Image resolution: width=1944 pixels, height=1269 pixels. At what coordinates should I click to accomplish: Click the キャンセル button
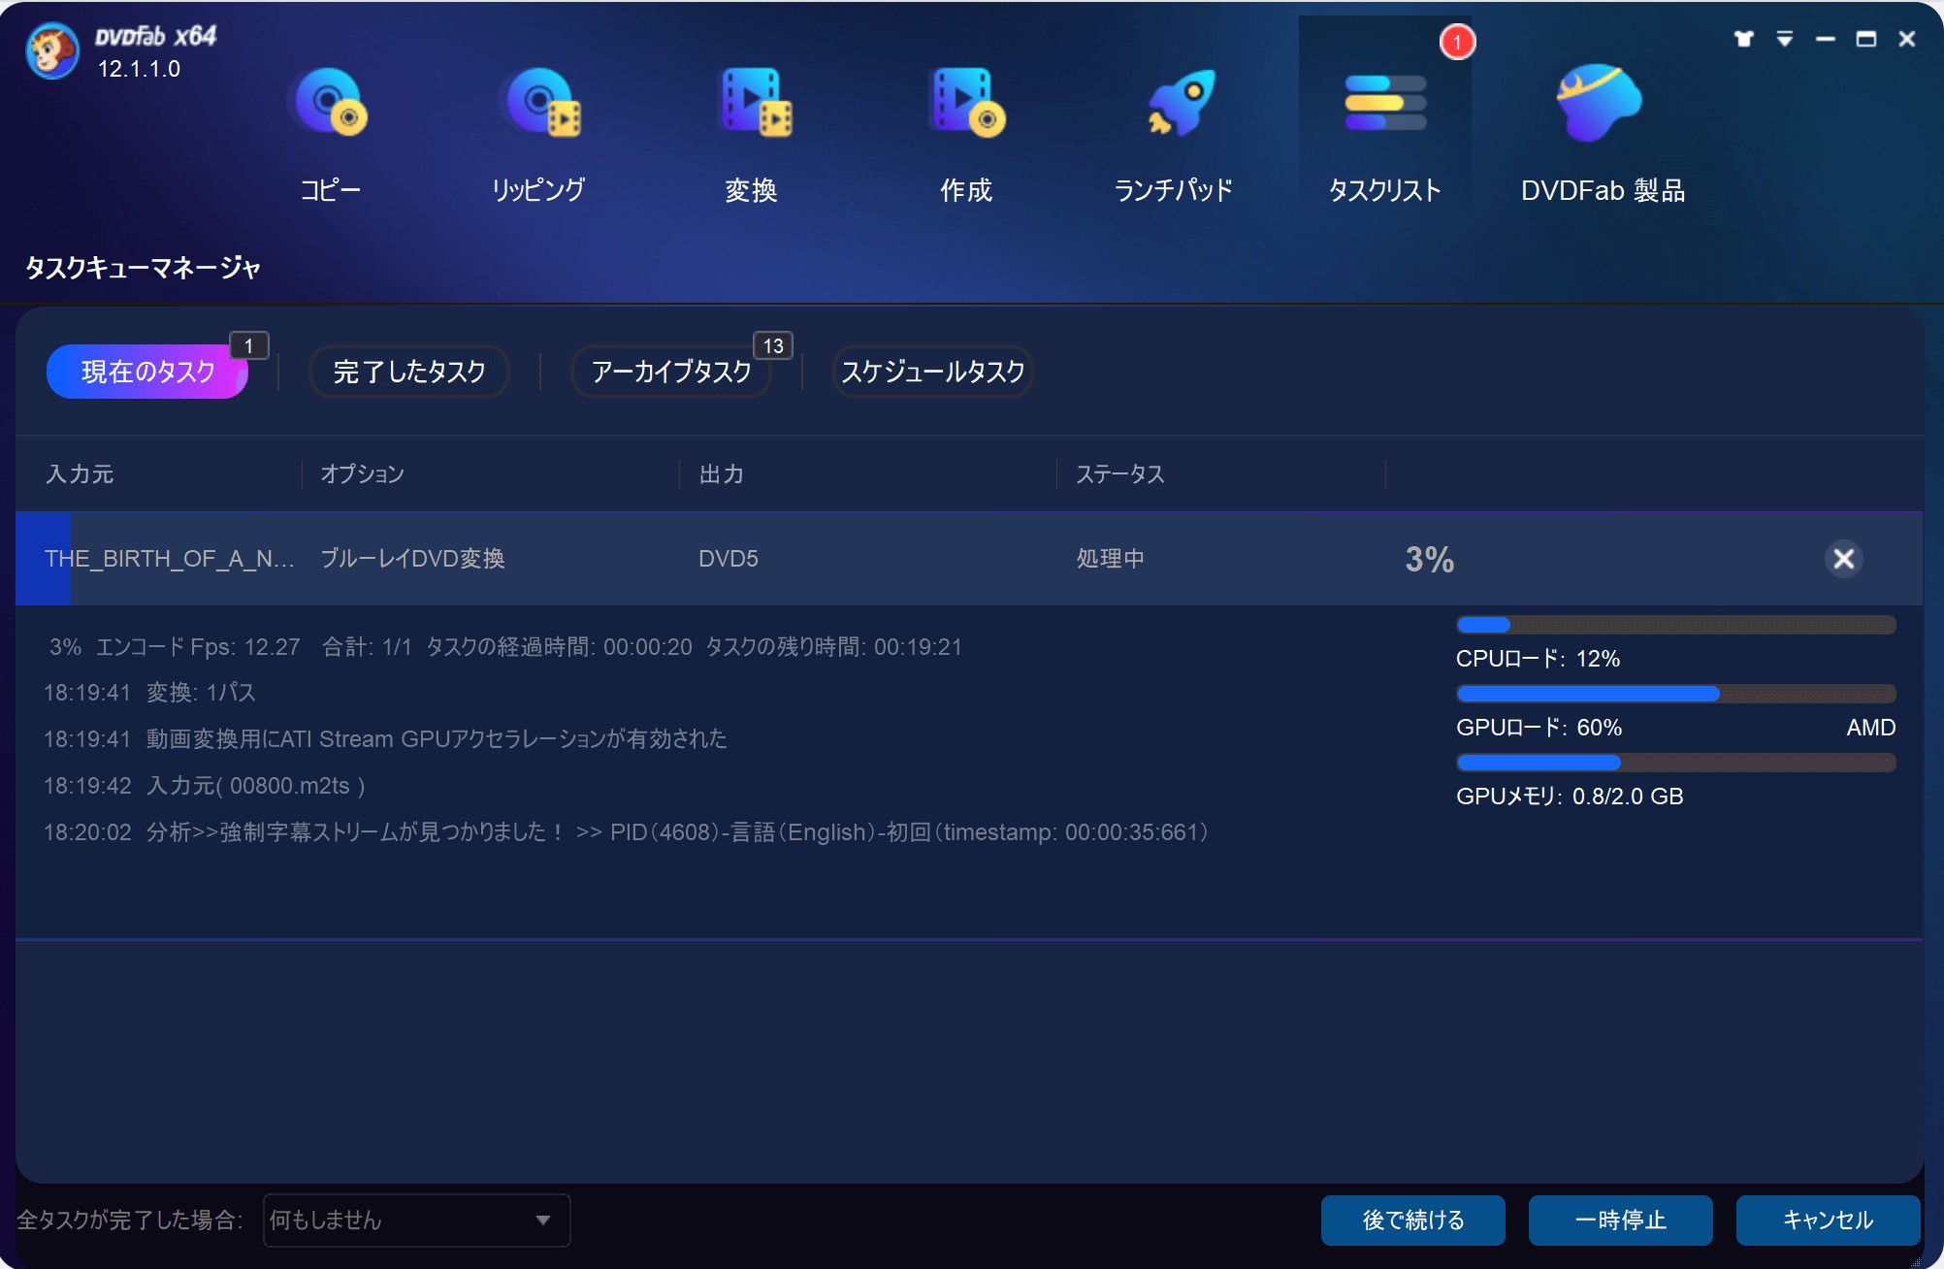(x=1829, y=1220)
